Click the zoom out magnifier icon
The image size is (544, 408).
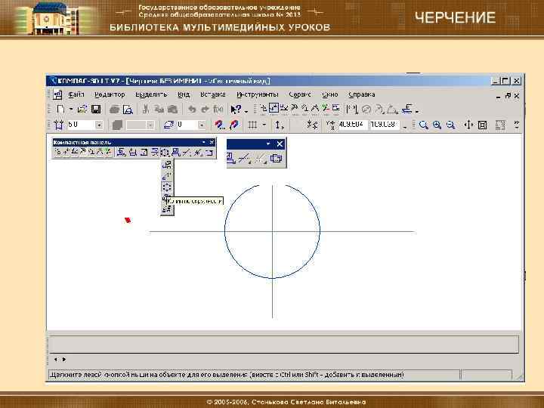450,125
